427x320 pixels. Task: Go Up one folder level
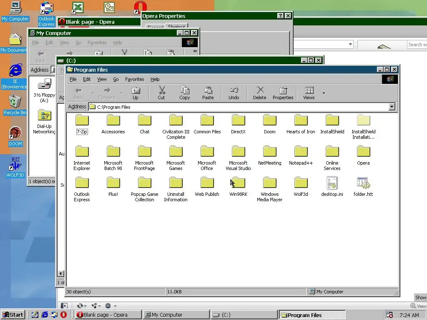(x=136, y=93)
